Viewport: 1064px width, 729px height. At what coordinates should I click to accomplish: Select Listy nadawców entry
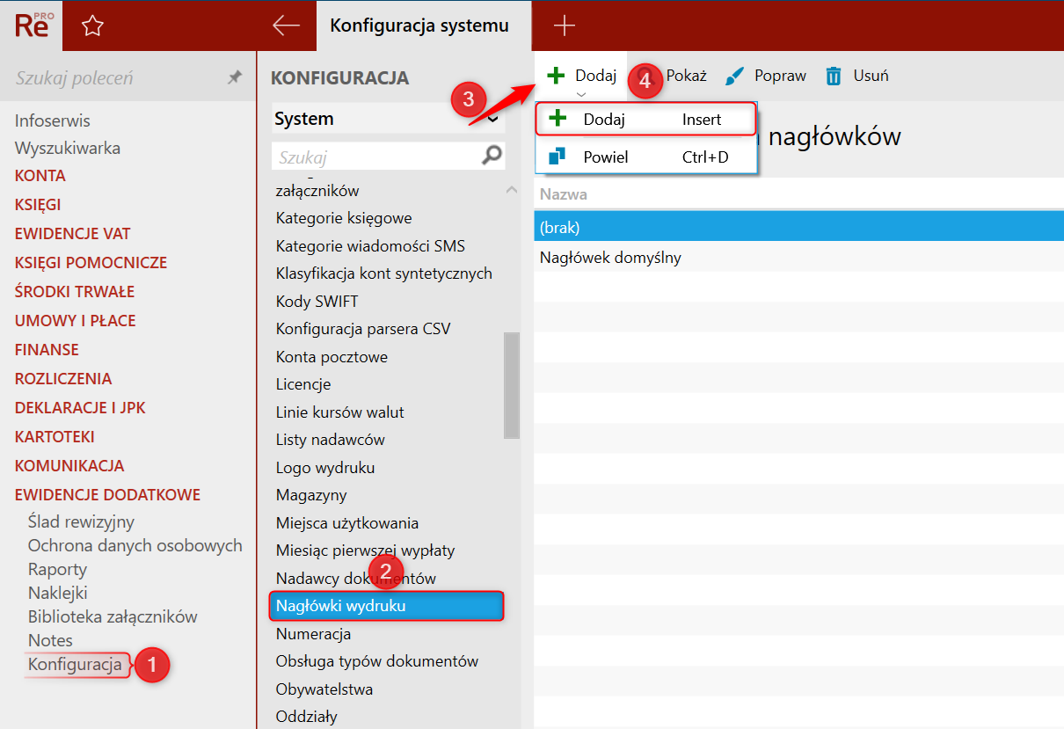tap(330, 440)
